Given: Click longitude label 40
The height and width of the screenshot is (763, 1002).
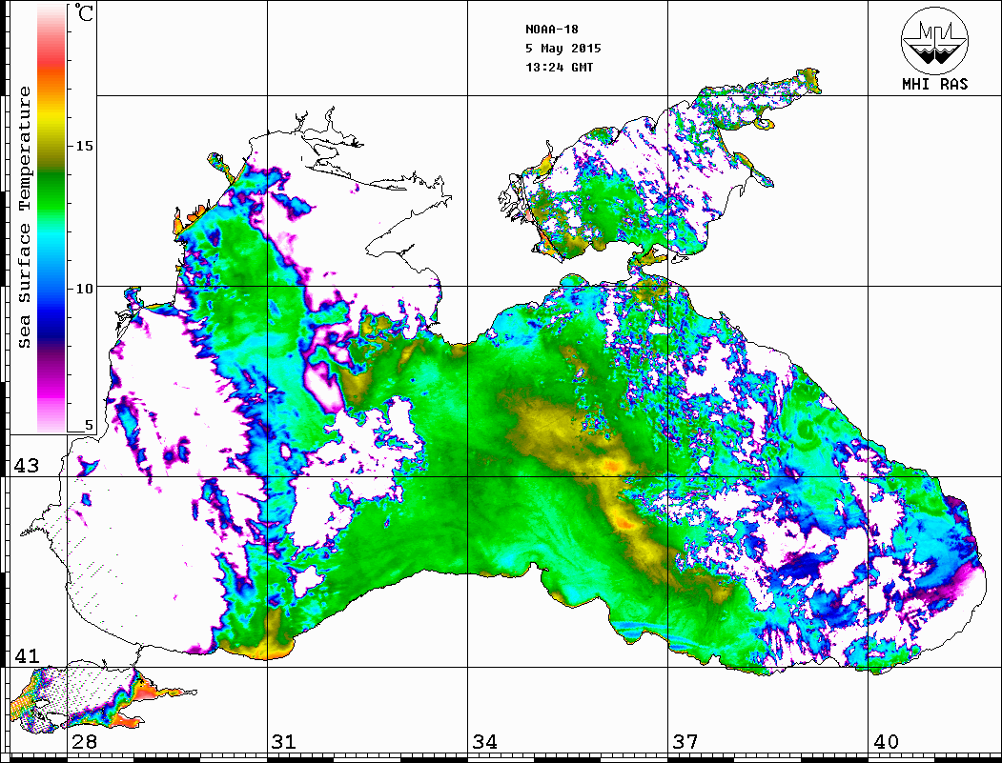Looking at the screenshot, I should tap(886, 741).
